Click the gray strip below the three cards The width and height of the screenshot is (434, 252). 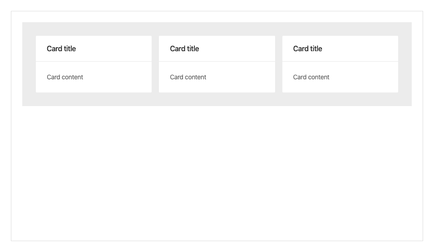(x=217, y=99)
